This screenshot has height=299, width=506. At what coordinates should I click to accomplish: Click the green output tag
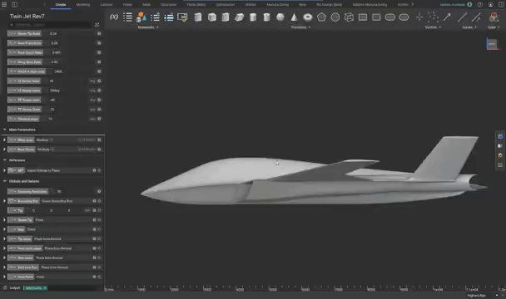[36, 287]
